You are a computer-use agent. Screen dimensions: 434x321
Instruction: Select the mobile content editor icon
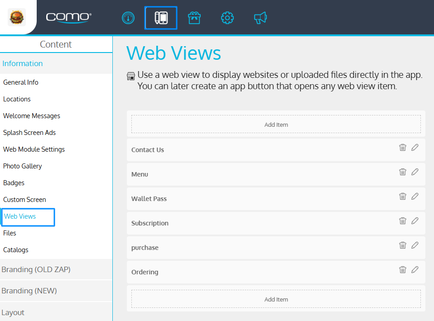[161, 18]
